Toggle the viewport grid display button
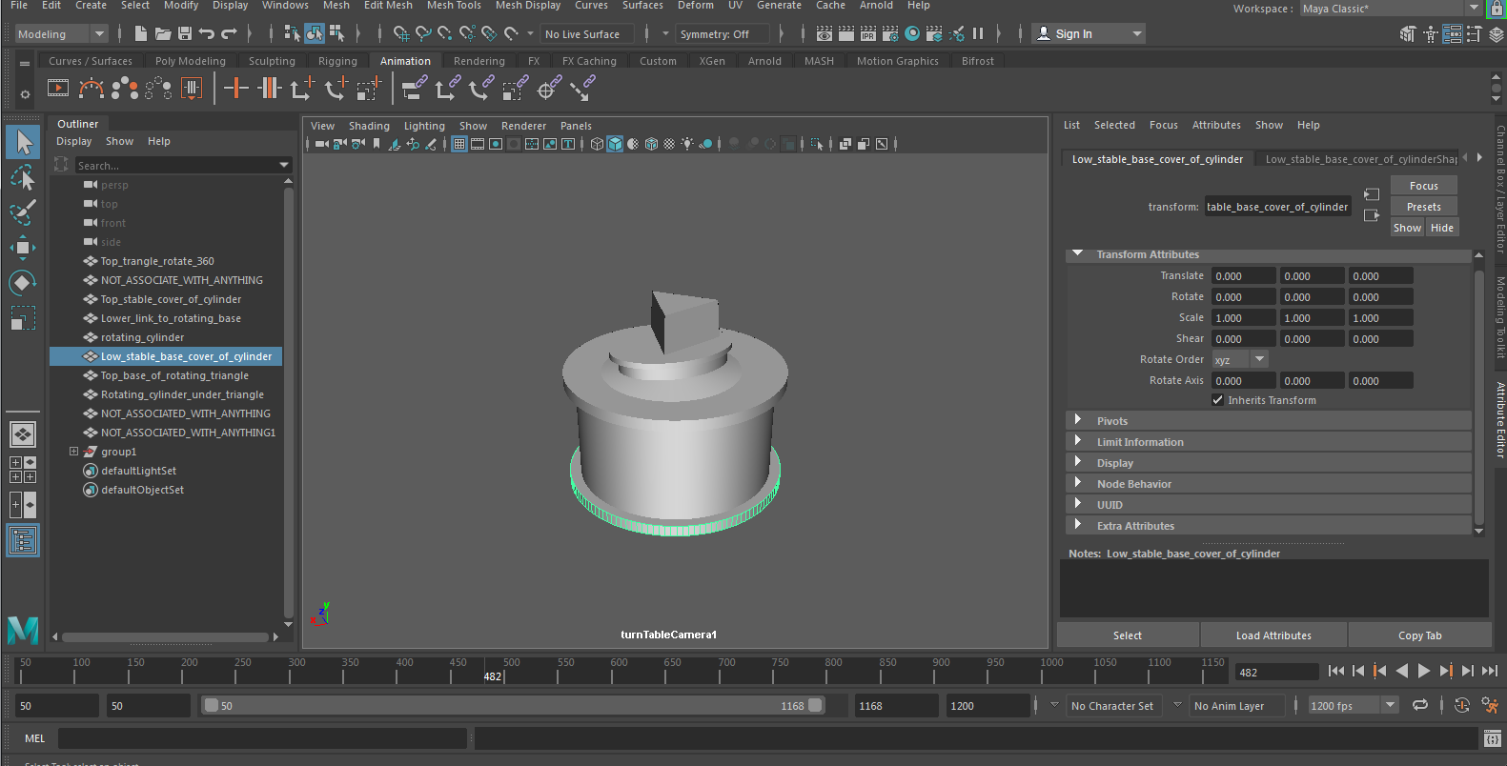 click(x=459, y=145)
